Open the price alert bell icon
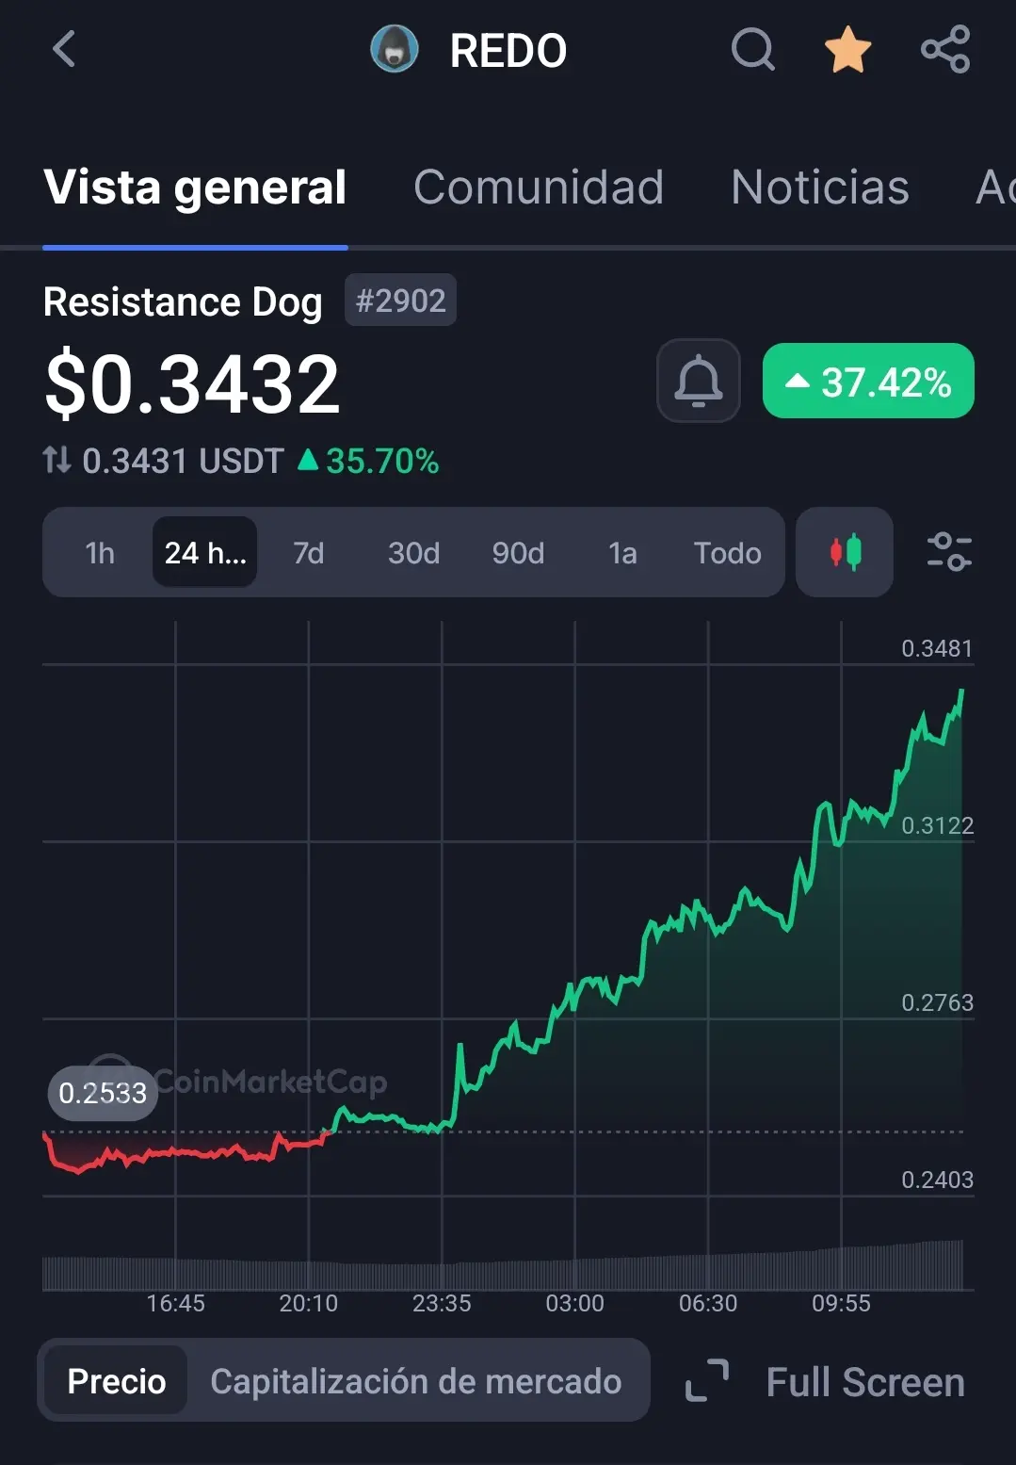 point(699,381)
